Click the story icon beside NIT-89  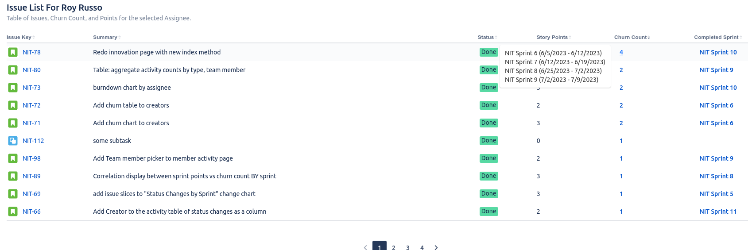coord(13,176)
